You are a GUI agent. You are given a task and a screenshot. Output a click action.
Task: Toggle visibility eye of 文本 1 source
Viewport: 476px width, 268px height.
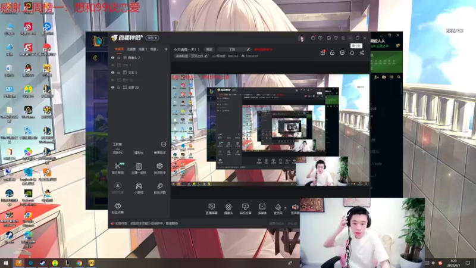112,65
